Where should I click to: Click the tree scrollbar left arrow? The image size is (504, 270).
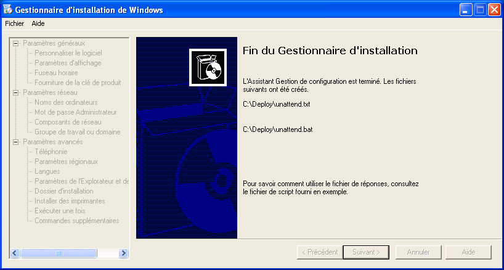click(15, 253)
